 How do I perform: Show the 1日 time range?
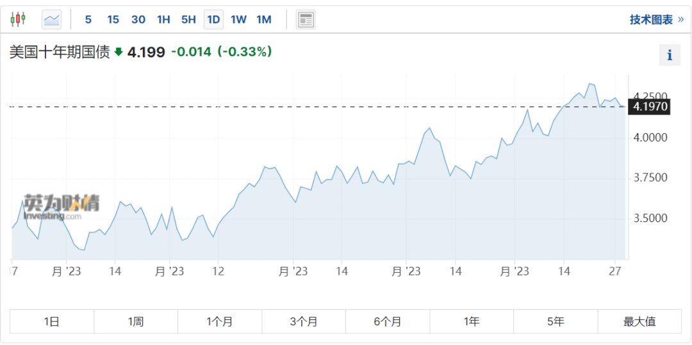point(52,321)
